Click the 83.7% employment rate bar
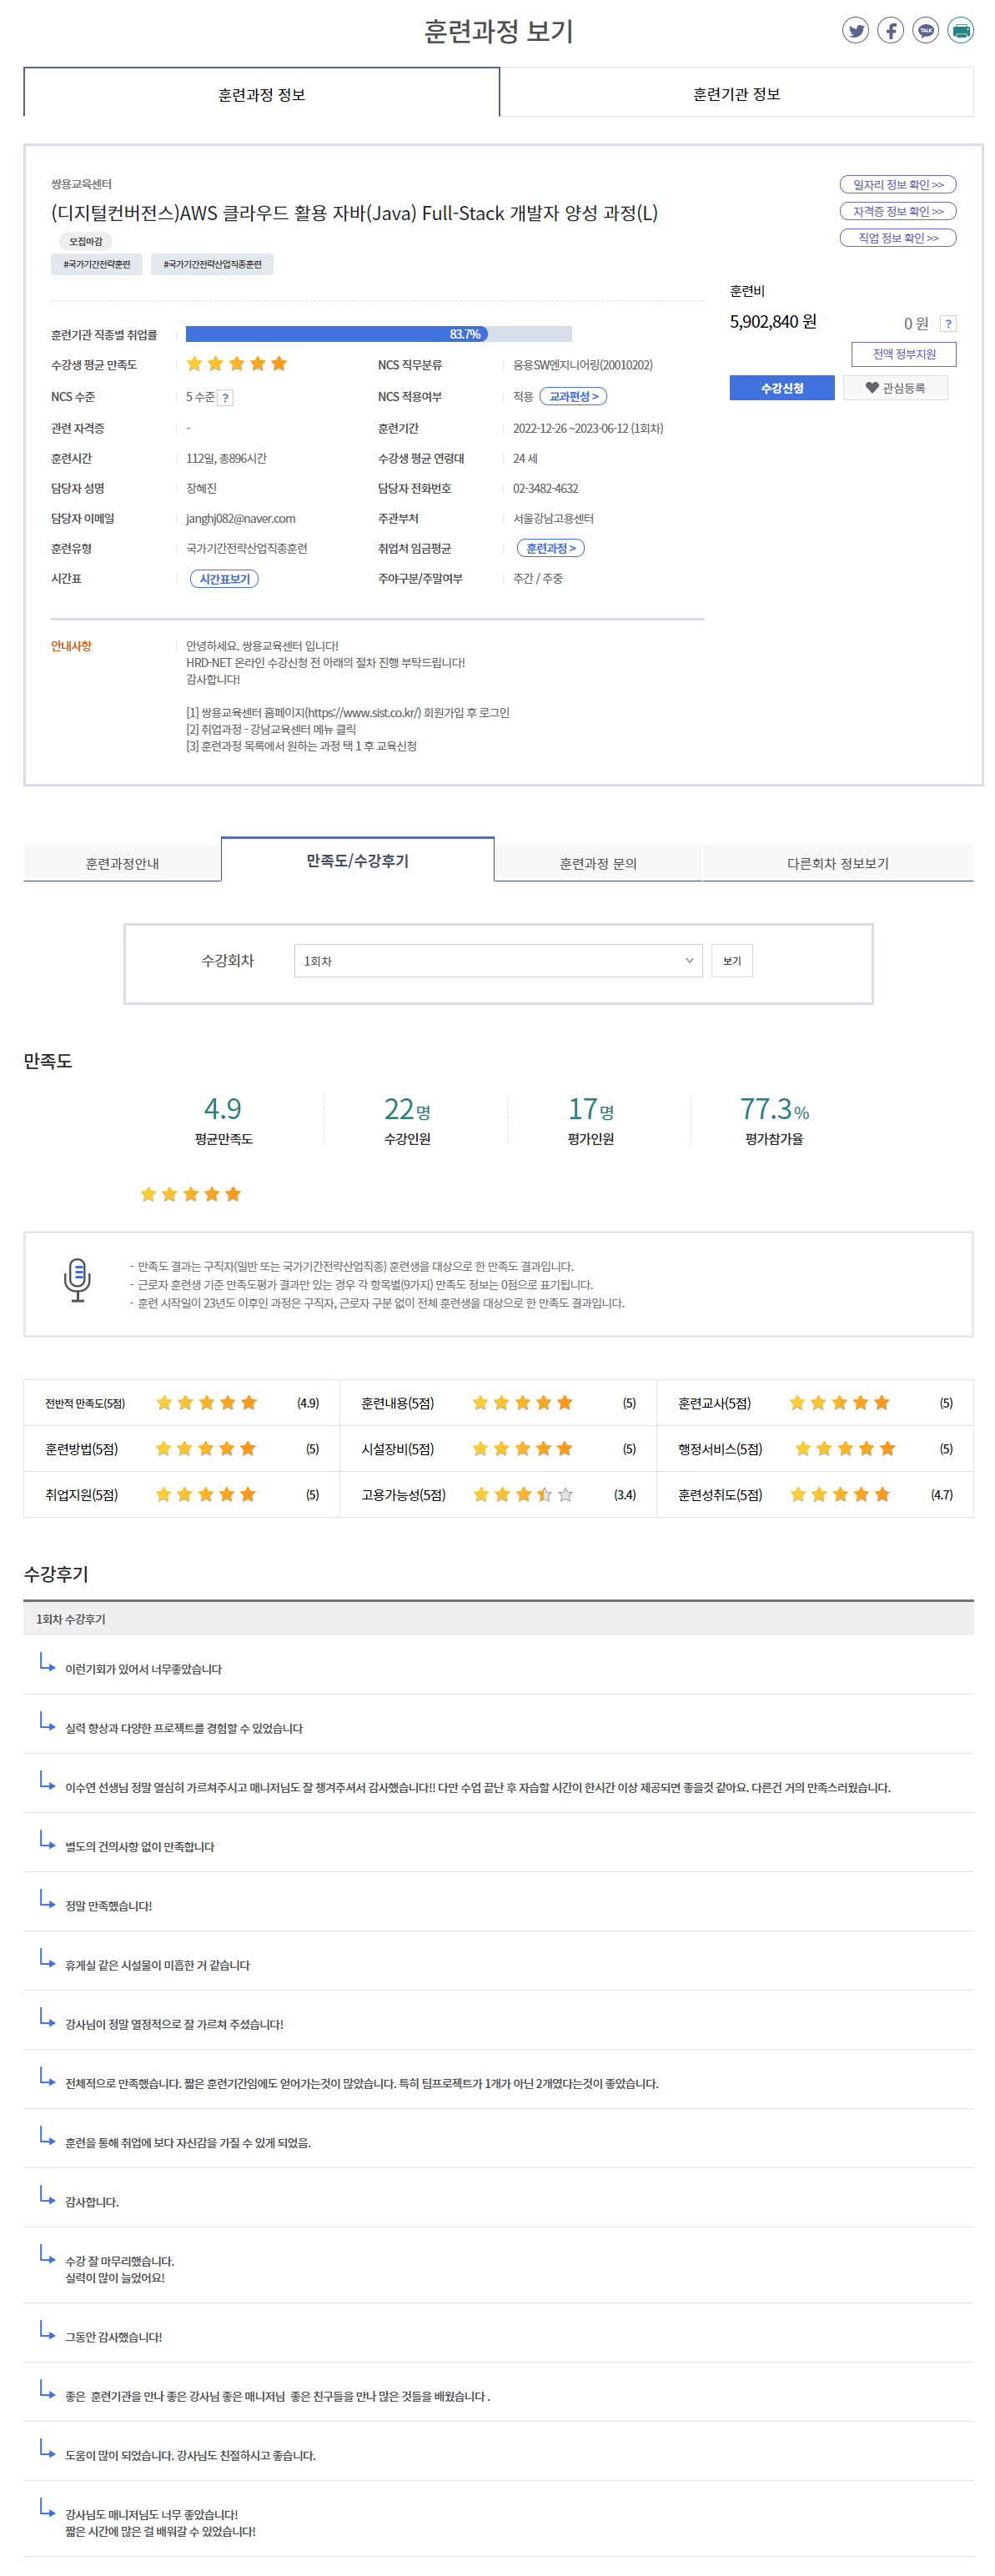995x2576 pixels. coord(378,334)
